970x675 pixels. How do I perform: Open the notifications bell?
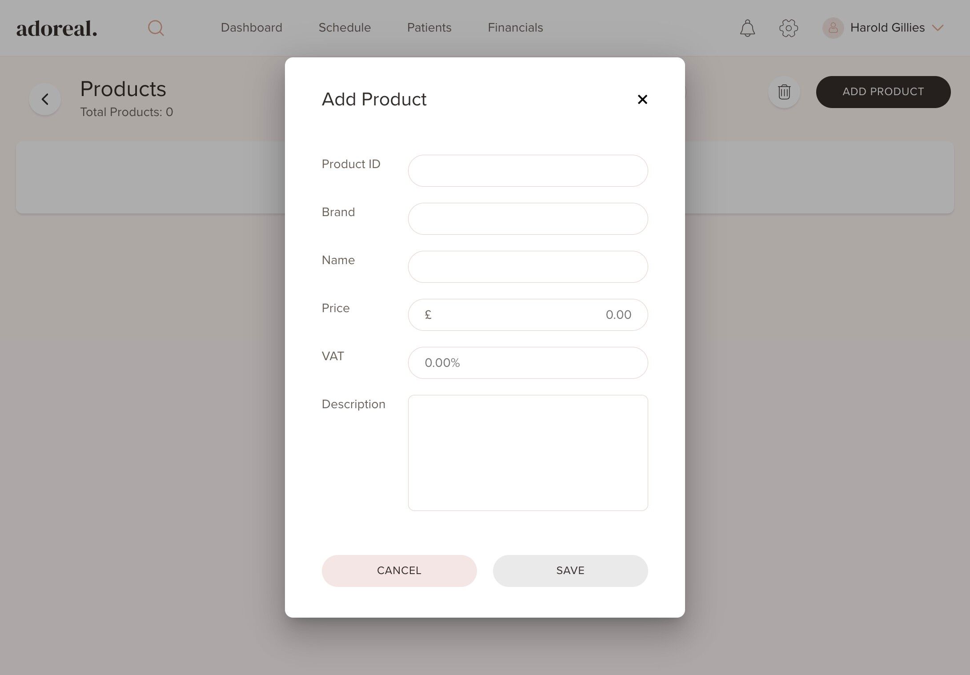747,28
